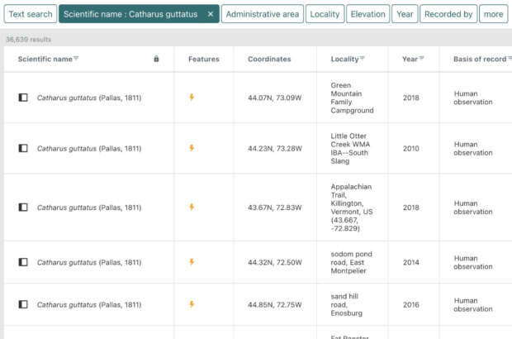The width and height of the screenshot is (512, 339).
Task: Open side panel icon for Appalachian Trail row
Action: tap(23, 207)
